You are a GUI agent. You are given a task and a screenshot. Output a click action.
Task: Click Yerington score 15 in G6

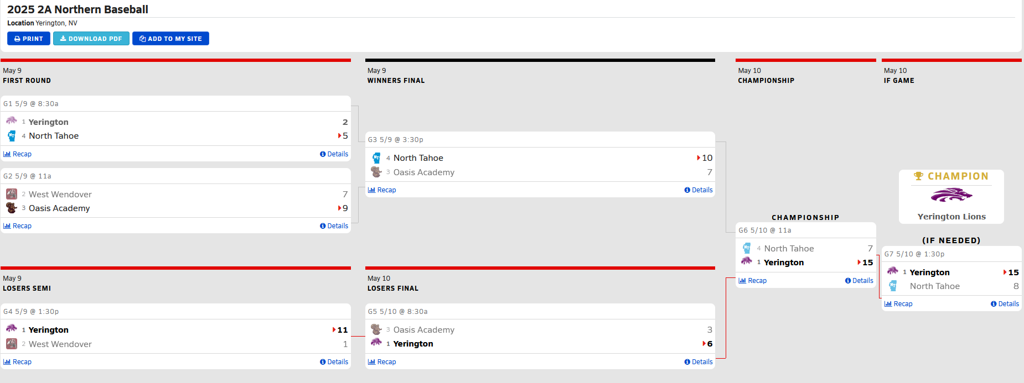(x=868, y=263)
